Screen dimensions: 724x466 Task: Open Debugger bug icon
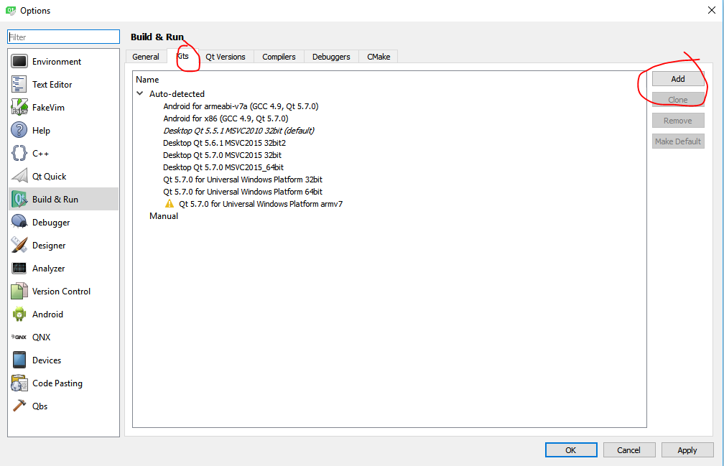[19, 223]
